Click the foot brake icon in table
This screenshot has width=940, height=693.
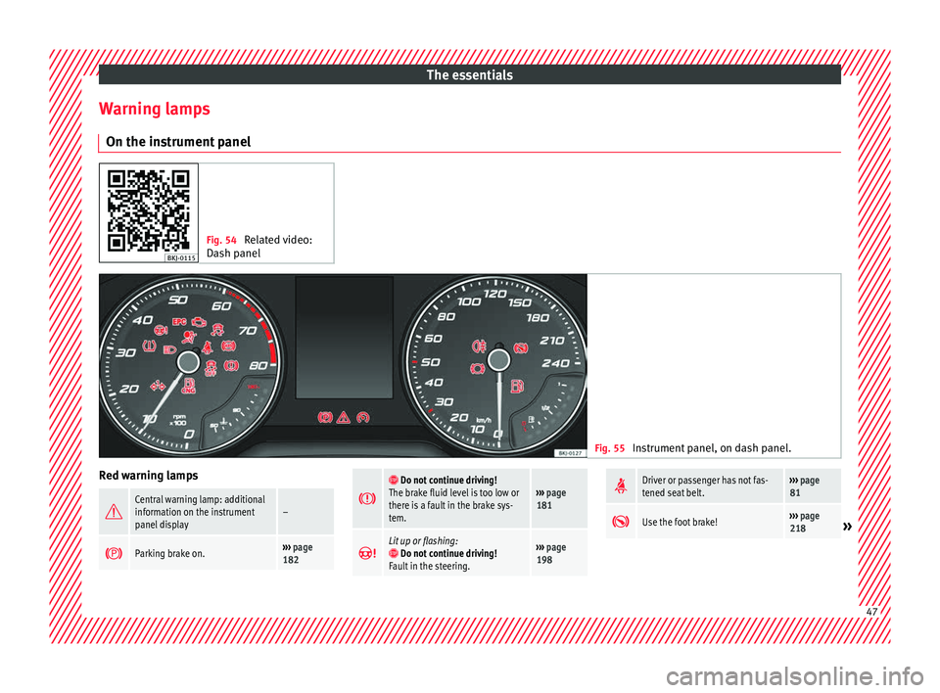coord(621,522)
